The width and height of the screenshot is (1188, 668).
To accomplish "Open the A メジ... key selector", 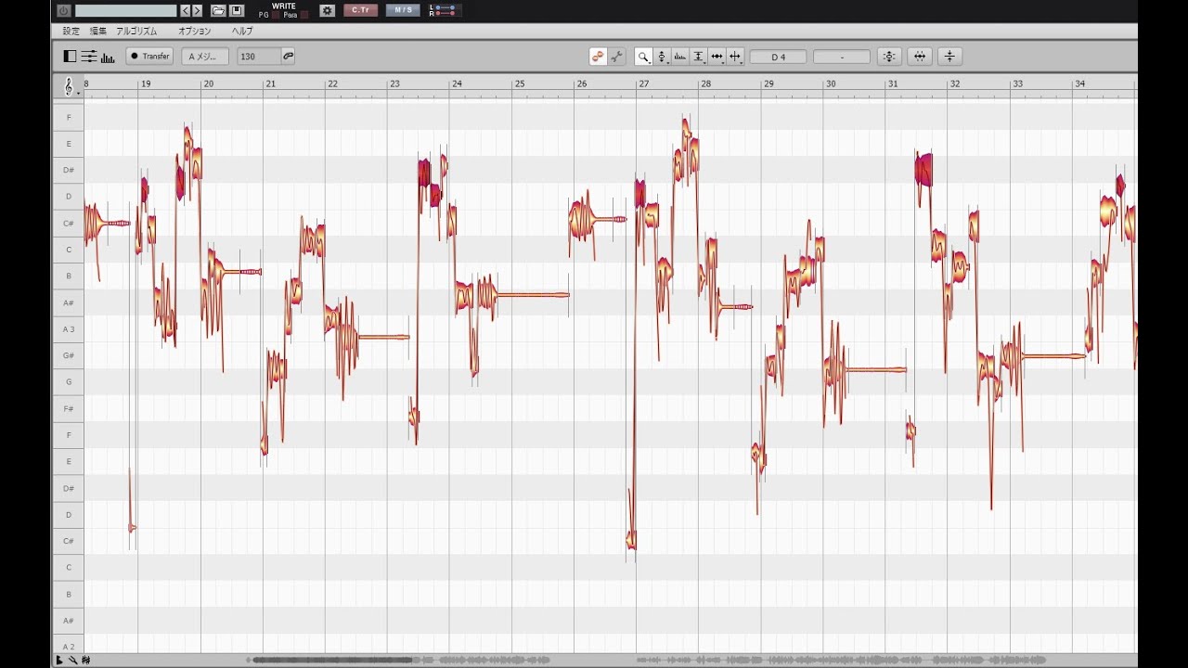I will (x=205, y=57).
